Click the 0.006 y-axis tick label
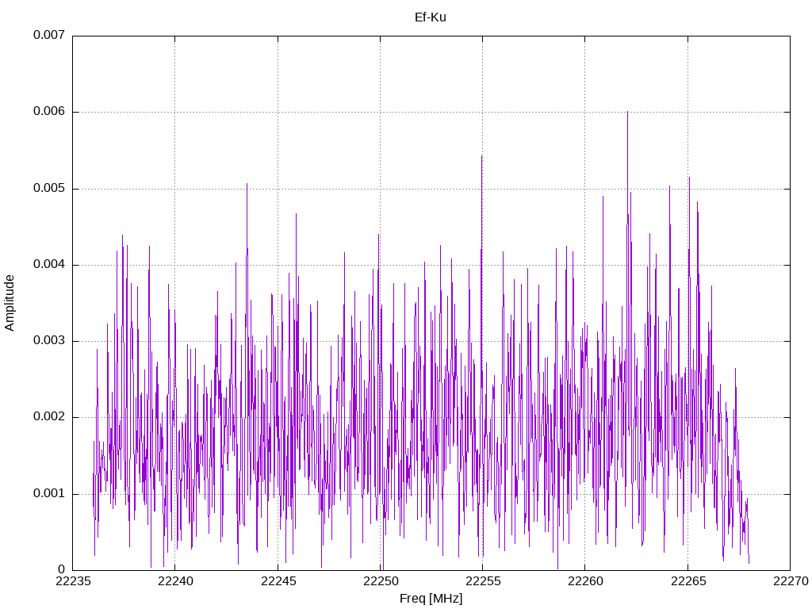This screenshot has width=812, height=609. click(x=49, y=112)
